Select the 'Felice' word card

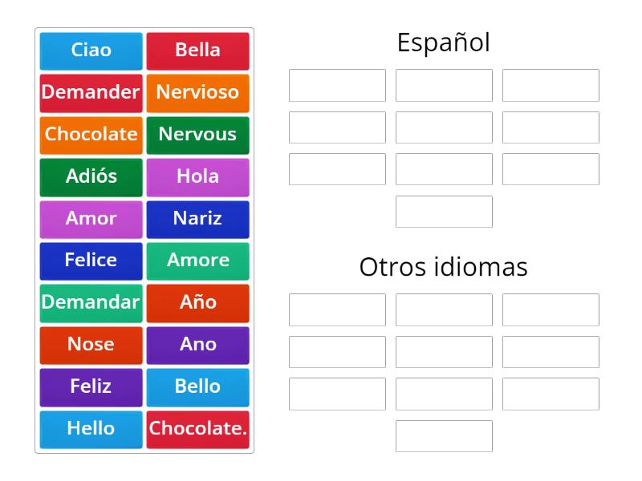(91, 261)
